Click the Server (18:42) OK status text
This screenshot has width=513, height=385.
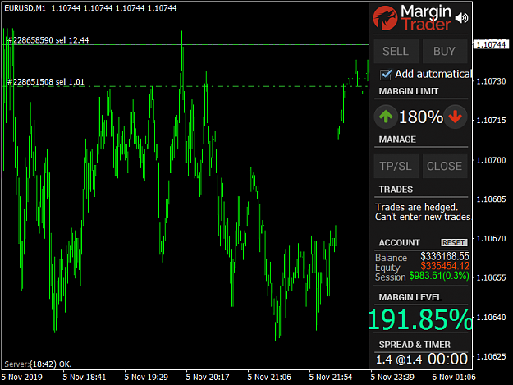point(38,364)
